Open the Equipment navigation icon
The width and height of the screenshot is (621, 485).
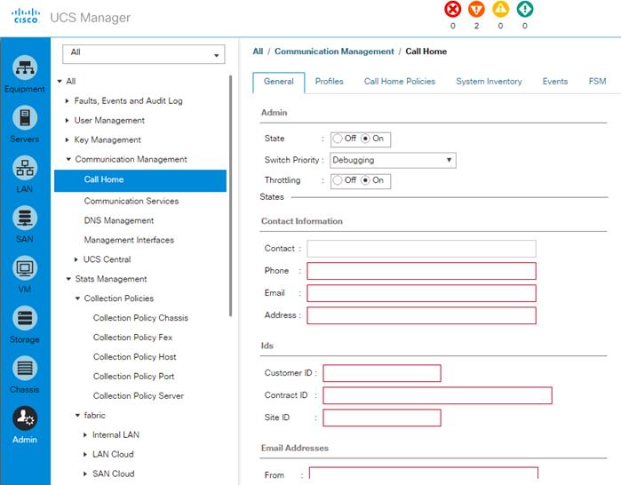point(25,68)
